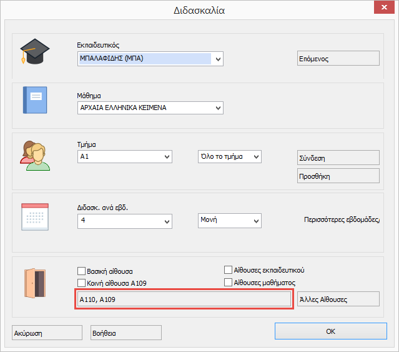Click the blue book lesson icon
This screenshot has height=352, width=399.
click(x=34, y=99)
